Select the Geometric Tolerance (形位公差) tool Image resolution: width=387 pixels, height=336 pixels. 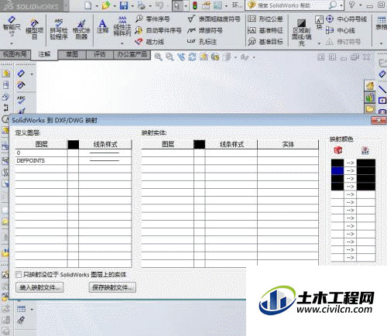point(265,19)
